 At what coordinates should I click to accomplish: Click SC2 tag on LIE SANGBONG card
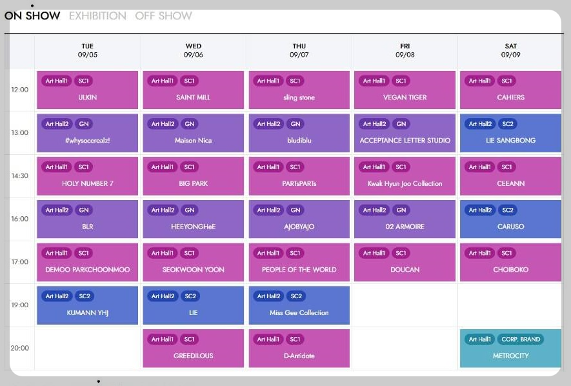pyautogui.click(x=508, y=124)
